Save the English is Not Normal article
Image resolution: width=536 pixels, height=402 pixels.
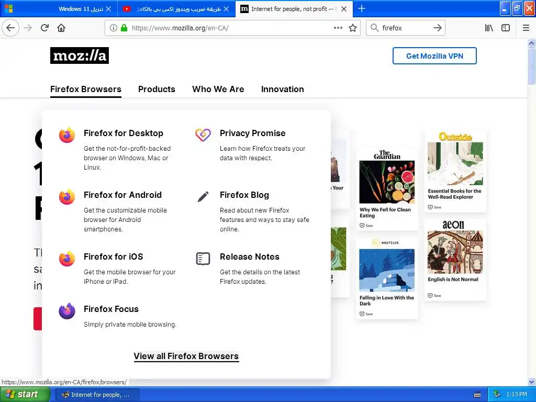(x=434, y=295)
